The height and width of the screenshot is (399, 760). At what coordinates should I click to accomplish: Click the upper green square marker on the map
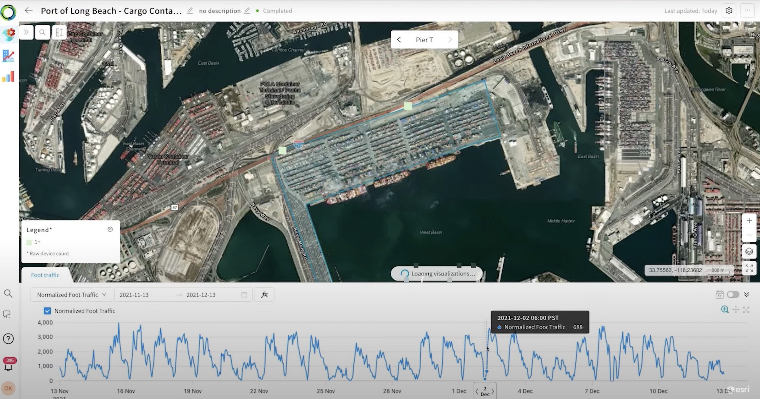pyautogui.click(x=408, y=106)
